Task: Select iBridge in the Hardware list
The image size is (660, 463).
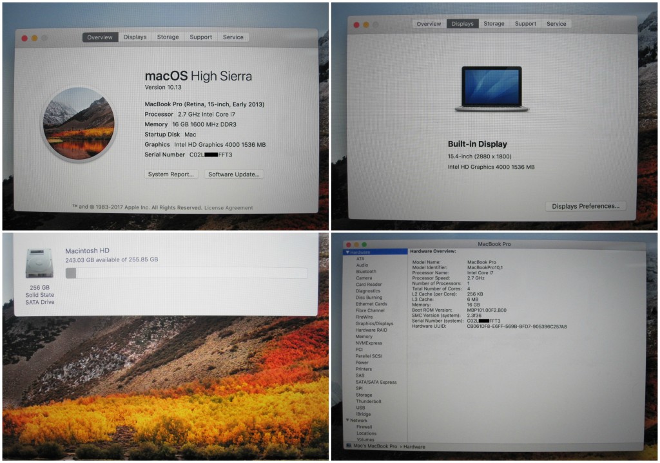Action: click(364, 414)
